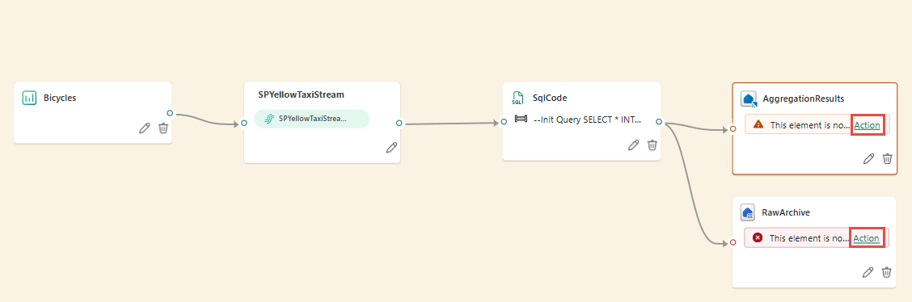912x302 pixels.
Task: Click the query icon beside Init Query text
Action: pyautogui.click(x=521, y=119)
